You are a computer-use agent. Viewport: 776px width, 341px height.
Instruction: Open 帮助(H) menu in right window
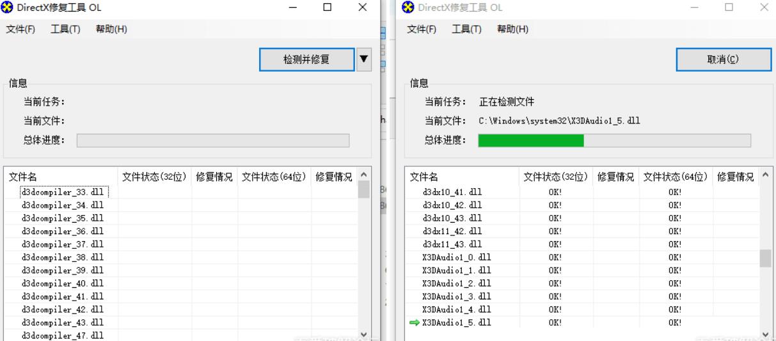click(x=512, y=29)
